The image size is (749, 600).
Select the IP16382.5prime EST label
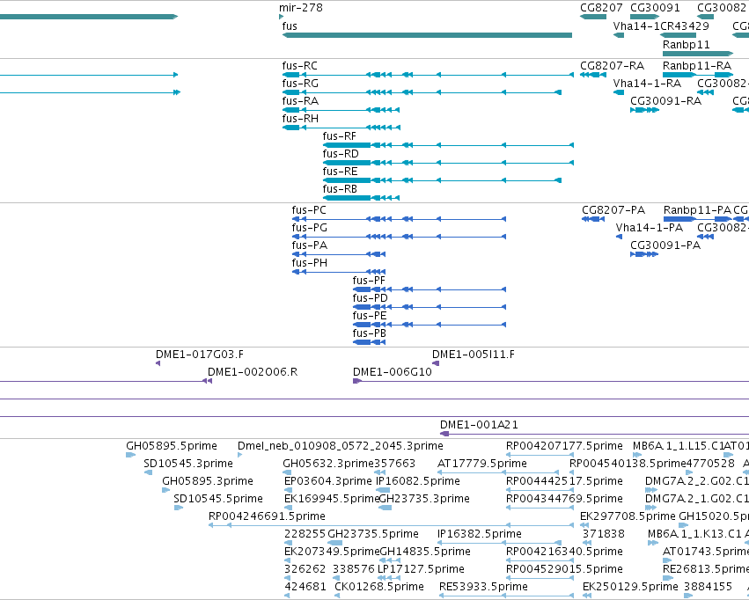[480, 534]
